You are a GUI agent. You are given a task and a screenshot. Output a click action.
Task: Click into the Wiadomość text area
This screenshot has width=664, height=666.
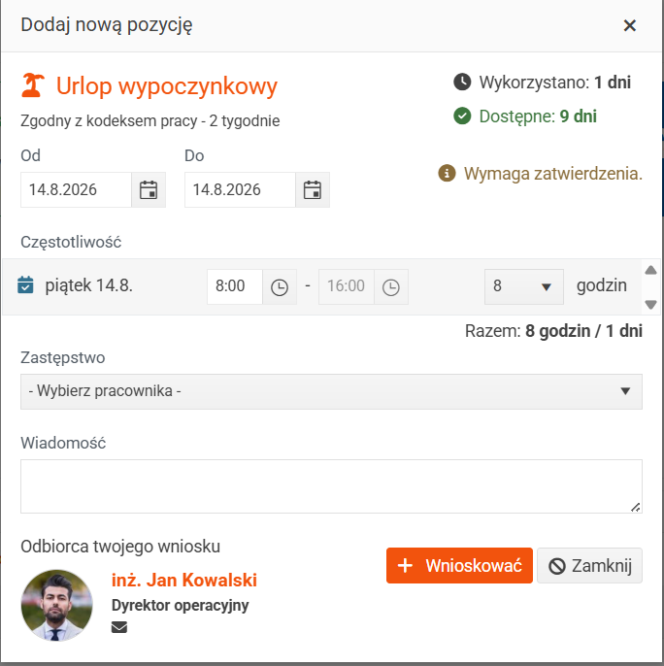pos(331,486)
